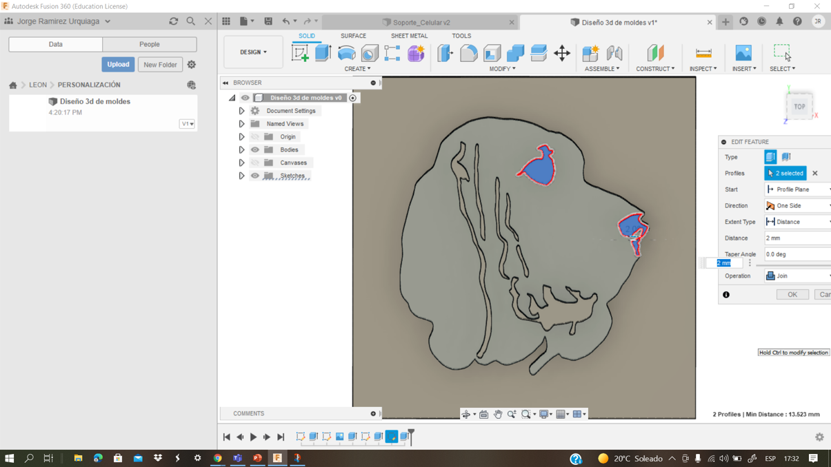
Task: Click OK in Edit Feature panel
Action: (x=792, y=295)
